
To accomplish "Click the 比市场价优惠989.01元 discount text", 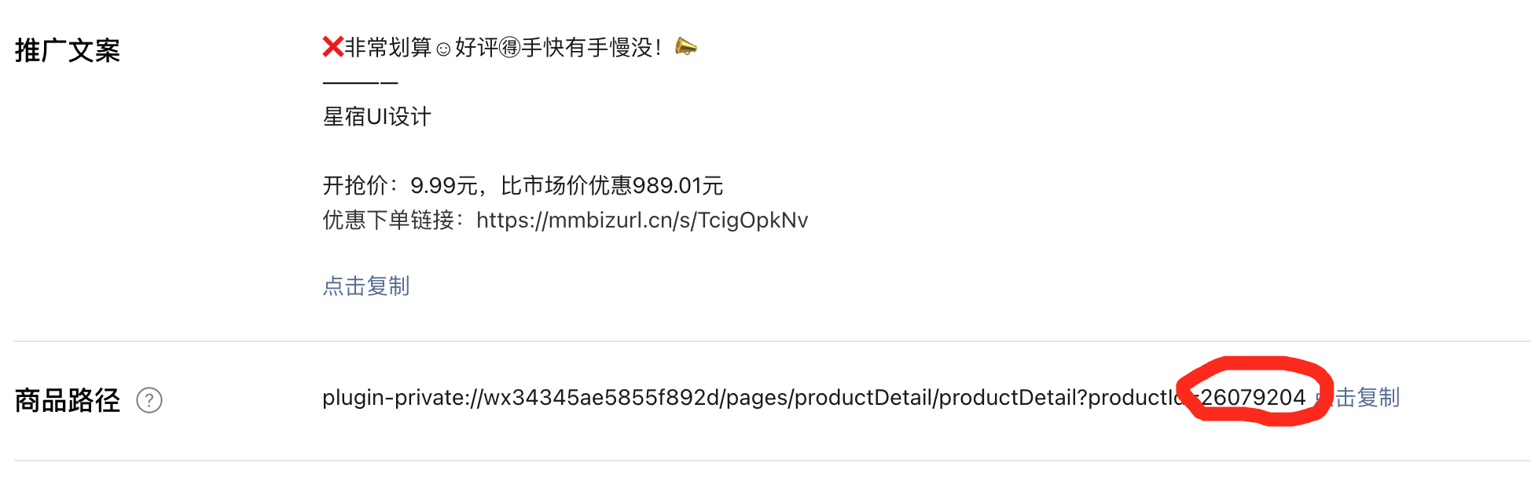I will (611, 185).
